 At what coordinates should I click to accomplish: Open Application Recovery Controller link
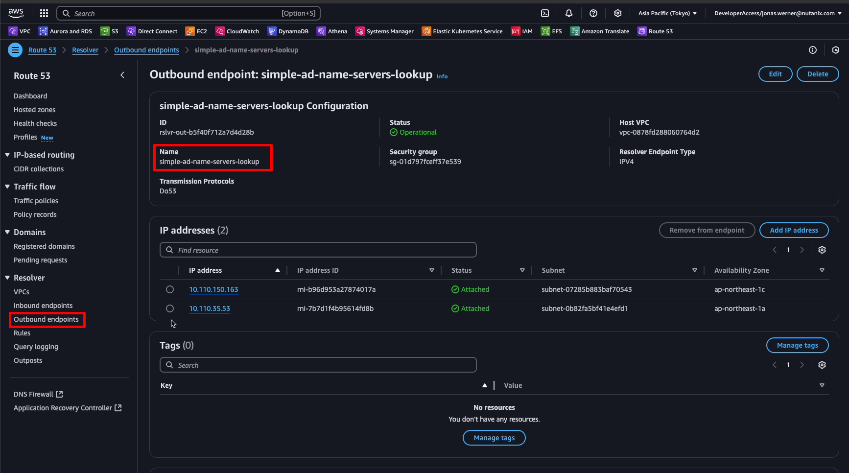click(x=68, y=408)
